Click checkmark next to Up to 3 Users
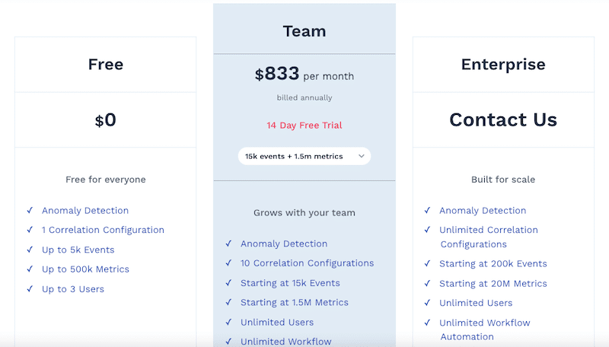Image resolution: width=609 pixels, height=347 pixels. pos(30,289)
